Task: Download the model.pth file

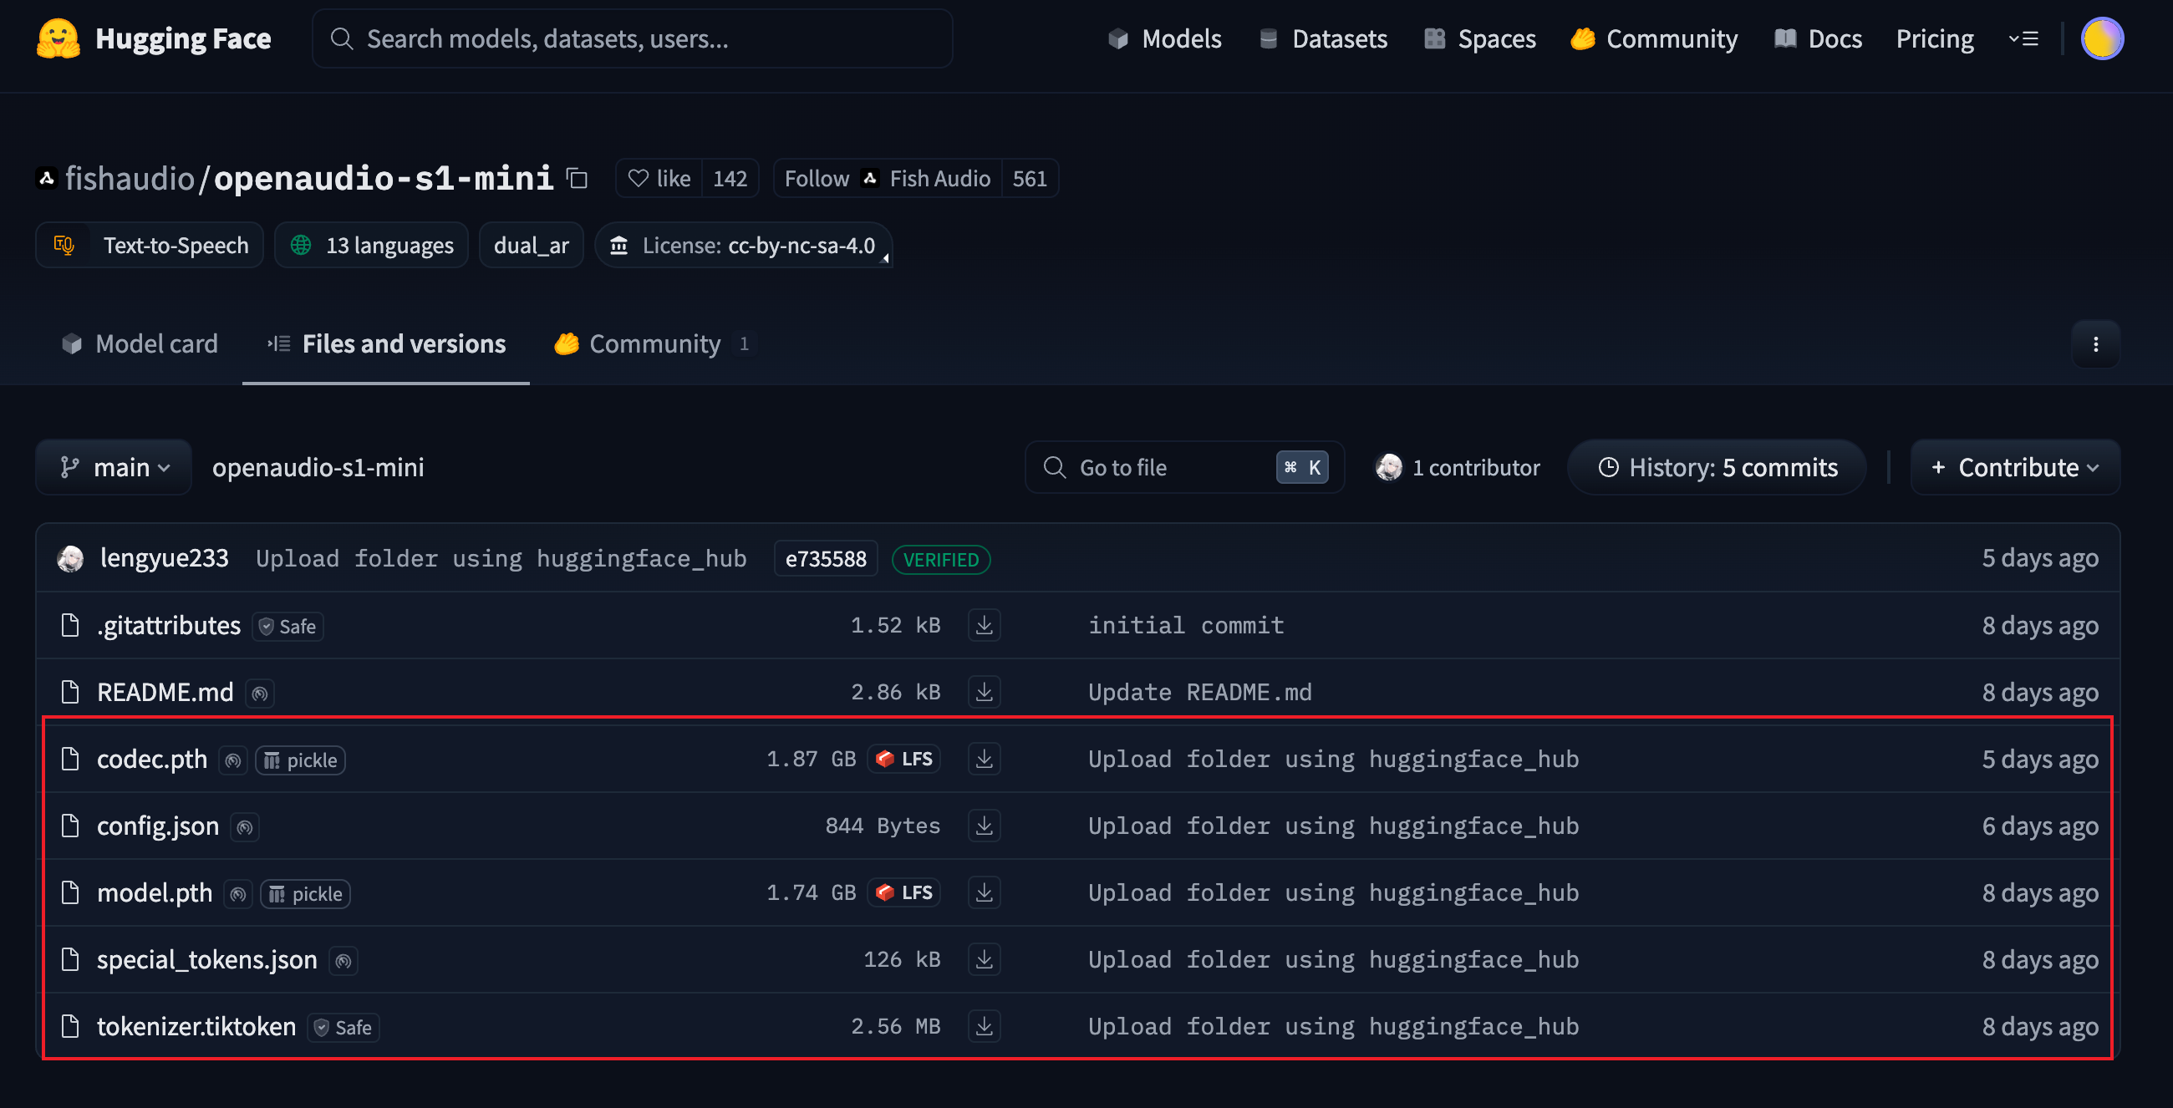Action: (x=984, y=893)
